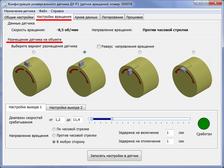Enable Реверс направления вращения checkbox

pos(99,46)
